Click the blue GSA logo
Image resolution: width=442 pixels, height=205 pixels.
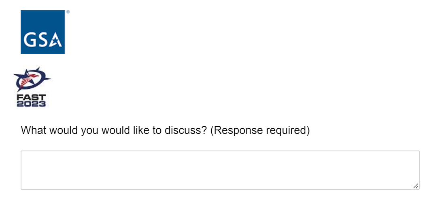pyautogui.click(x=42, y=32)
